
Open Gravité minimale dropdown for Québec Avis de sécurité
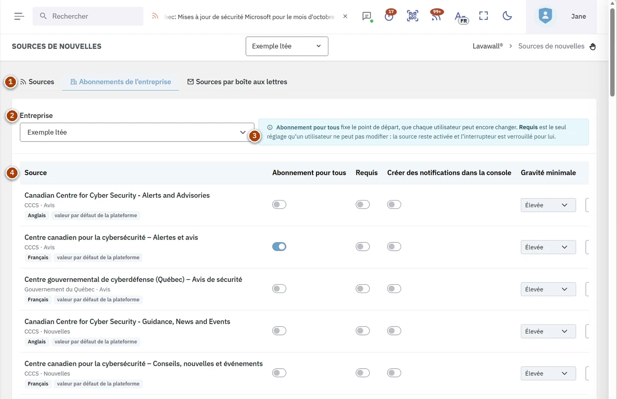click(x=548, y=289)
